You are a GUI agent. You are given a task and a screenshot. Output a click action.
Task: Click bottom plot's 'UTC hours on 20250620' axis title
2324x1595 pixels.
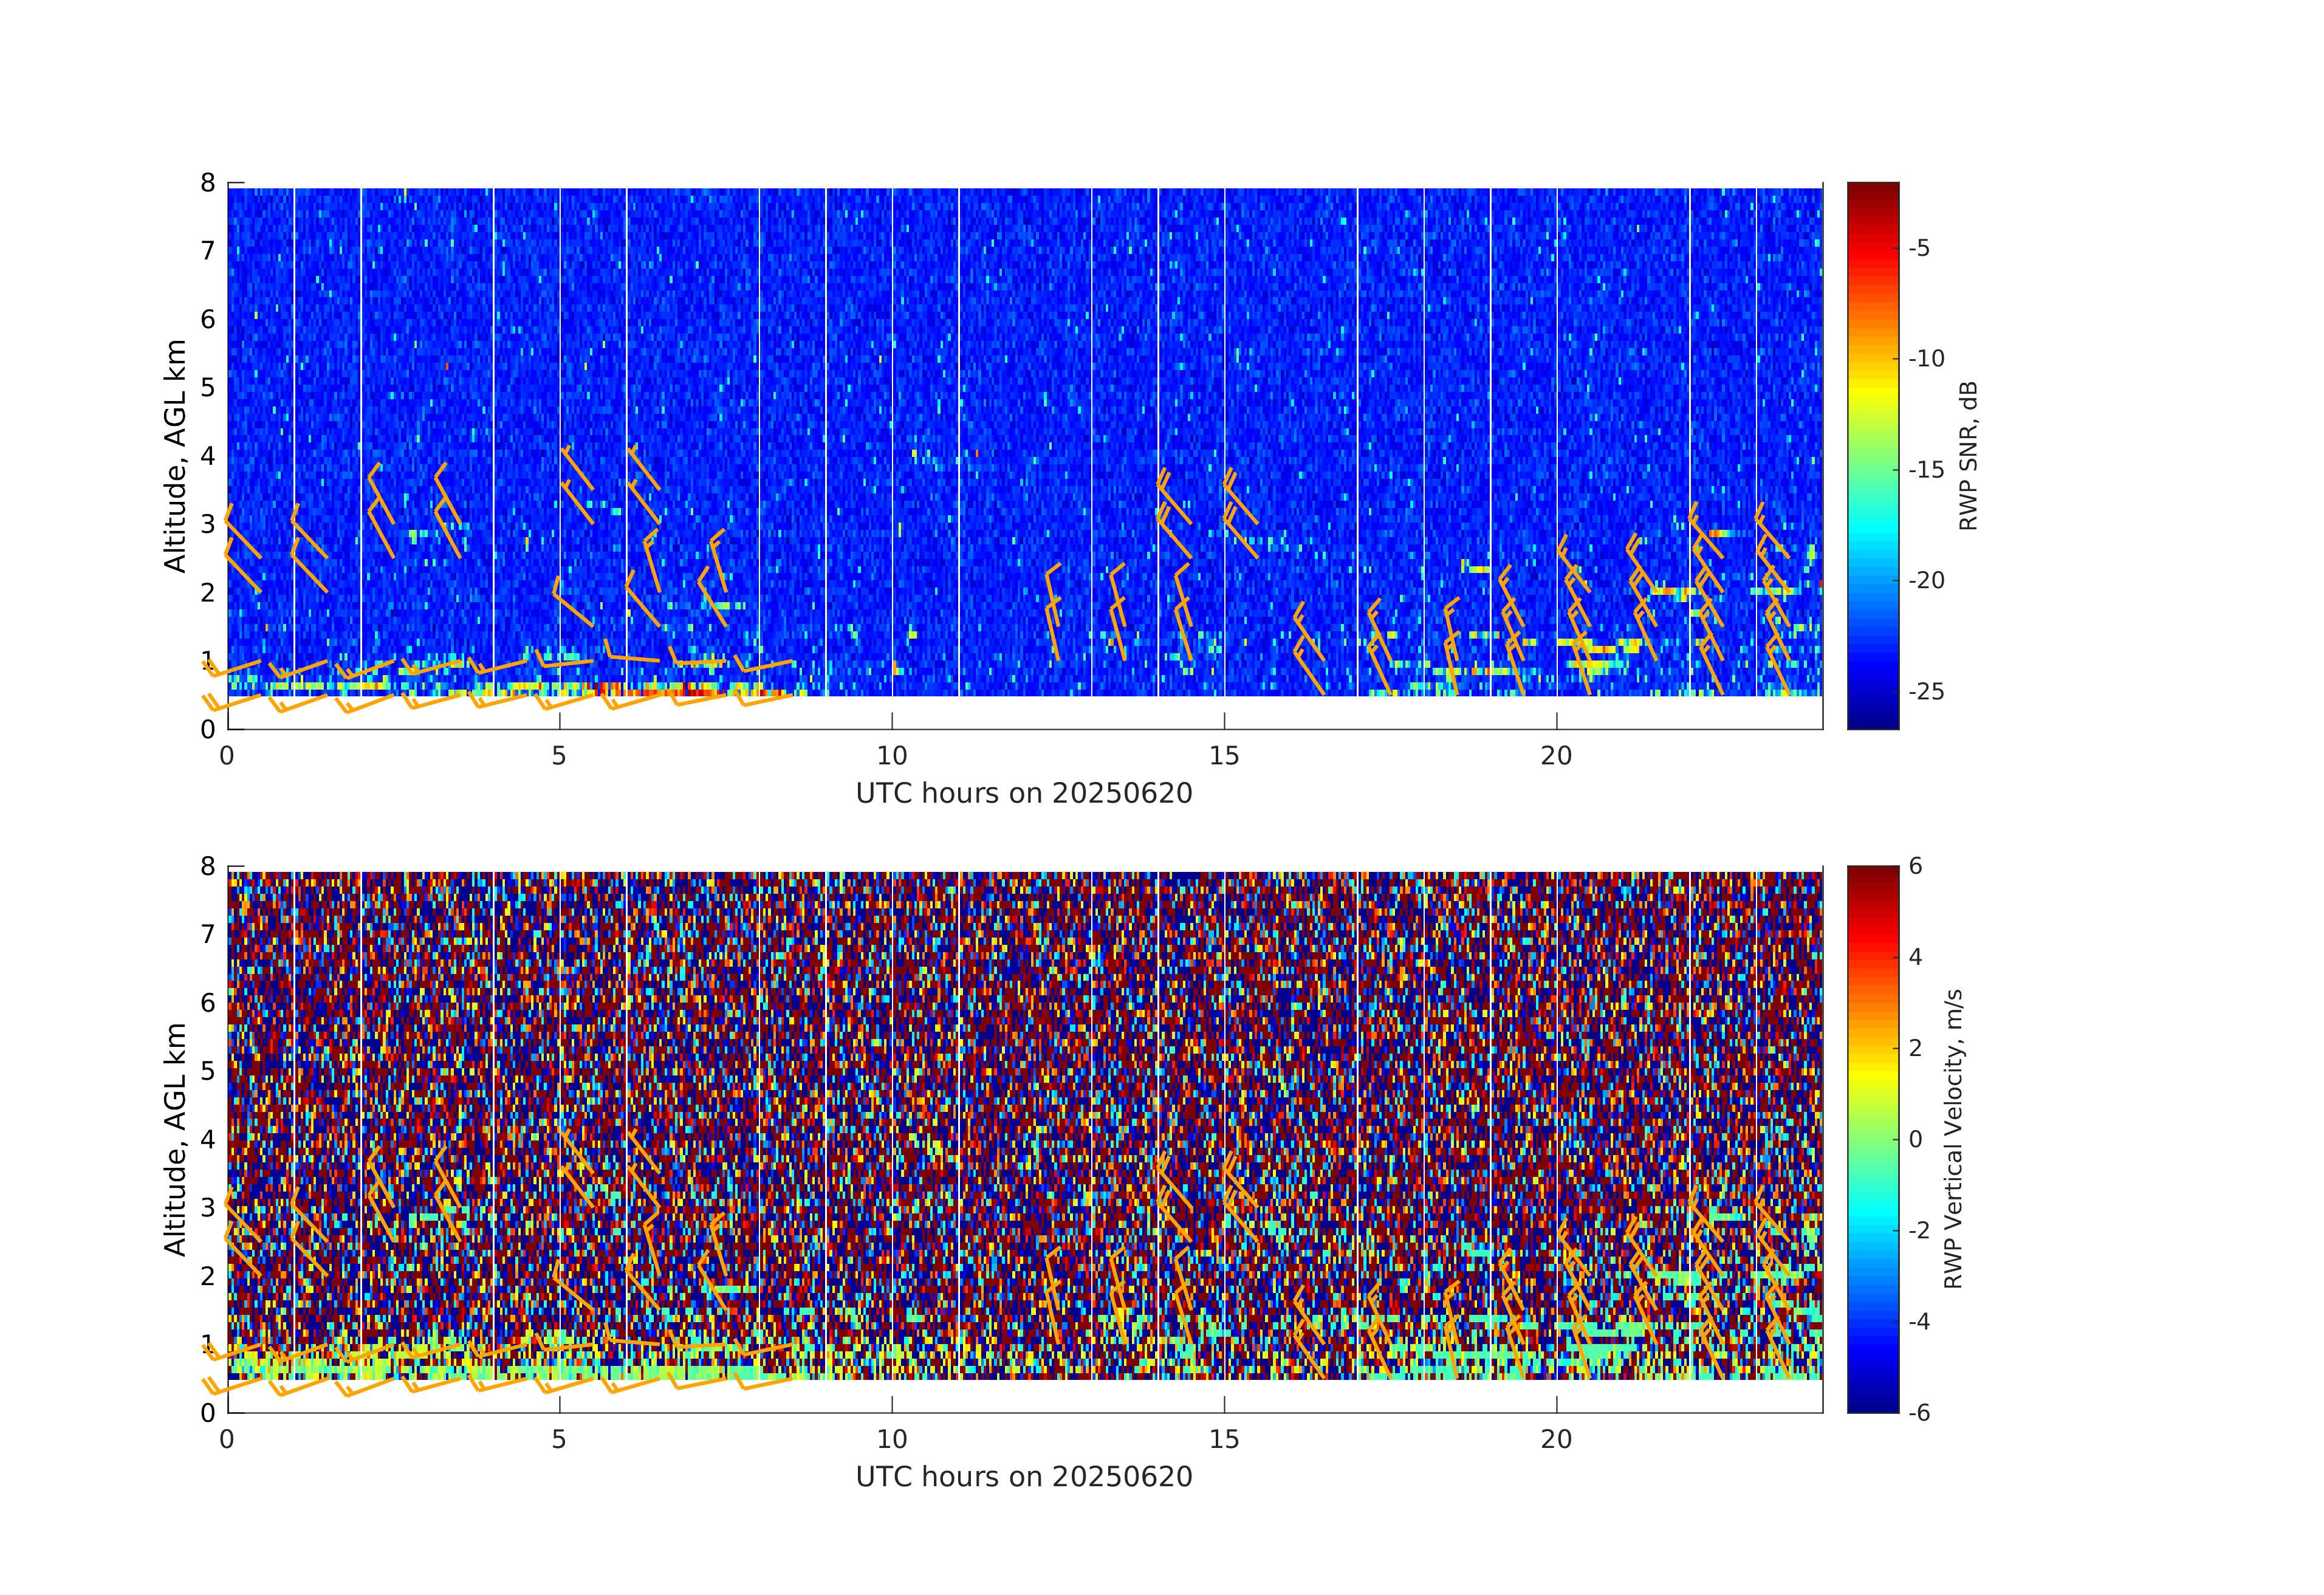1024,1476
